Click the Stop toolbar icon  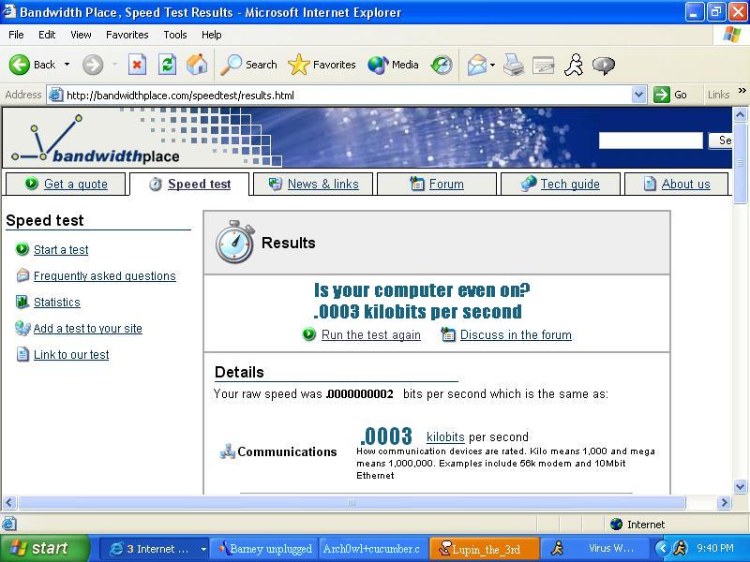(137, 65)
